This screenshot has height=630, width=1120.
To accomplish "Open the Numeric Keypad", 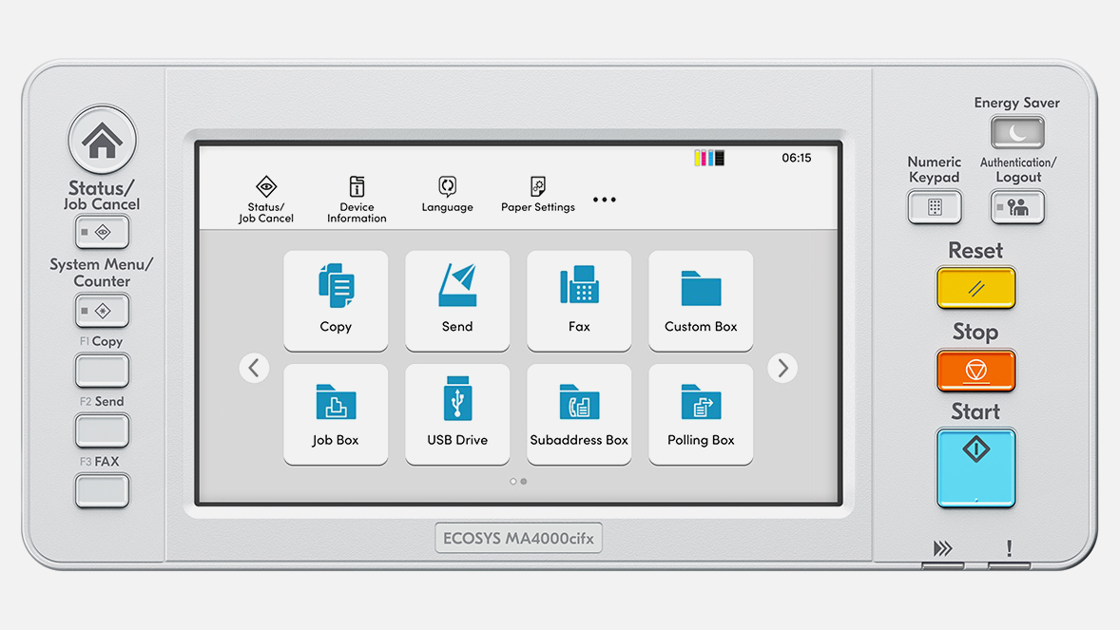I will tap(935, 207).
